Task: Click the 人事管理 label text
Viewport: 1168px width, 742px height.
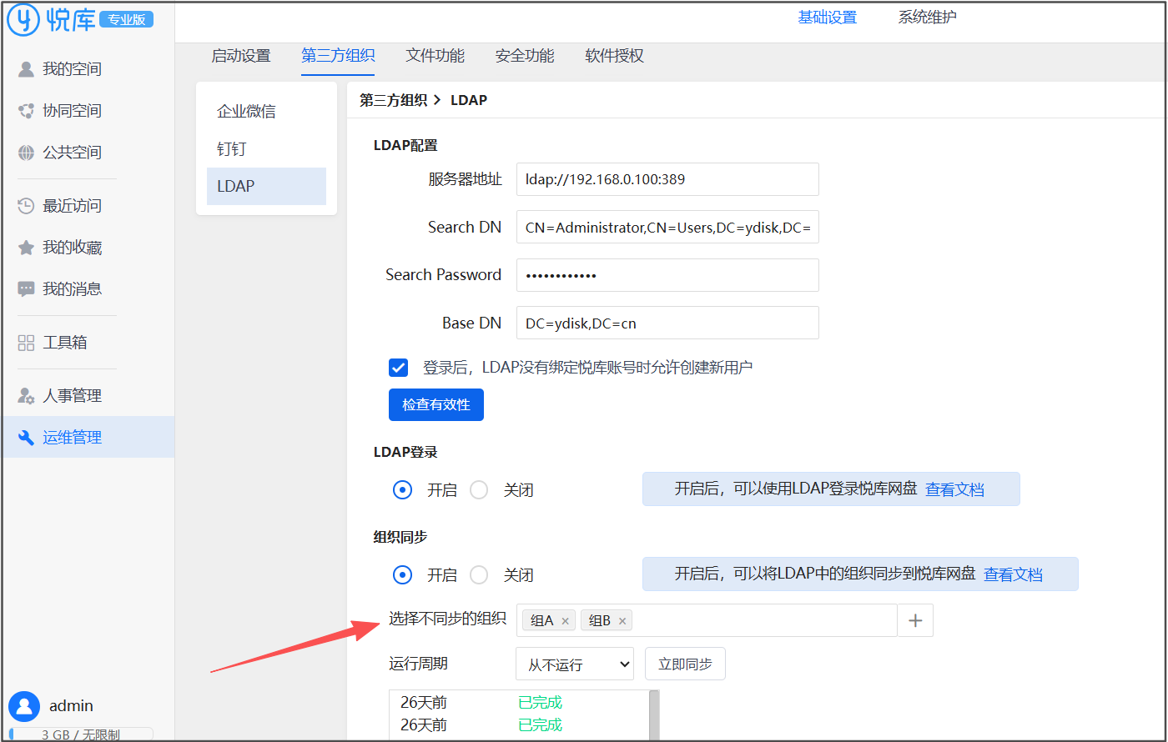Action: click(73, 396)
